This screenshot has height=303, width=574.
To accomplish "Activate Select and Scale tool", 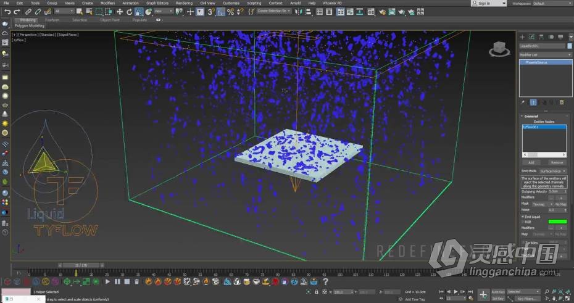I will tap(139, 12).
